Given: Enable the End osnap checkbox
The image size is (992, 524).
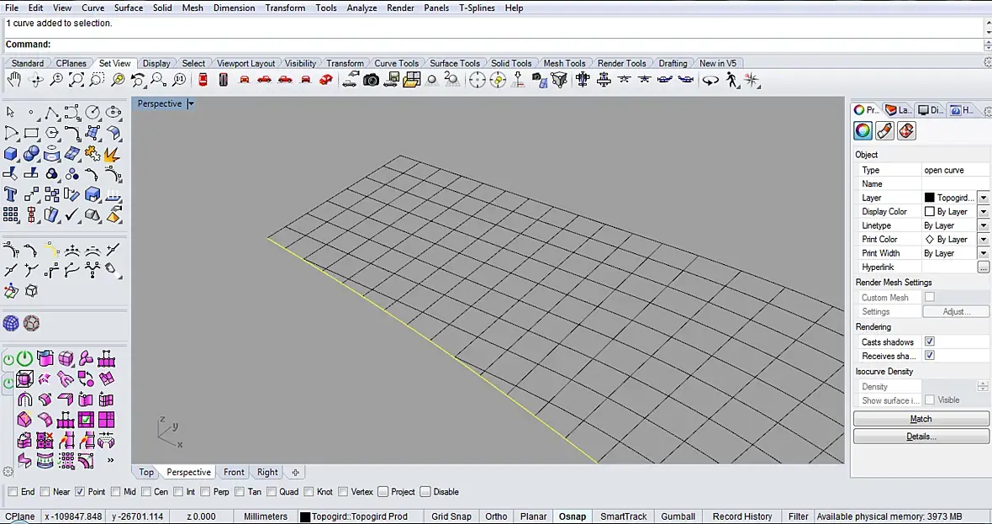Looking at the screenshot, I should click(x=12, y=492).
